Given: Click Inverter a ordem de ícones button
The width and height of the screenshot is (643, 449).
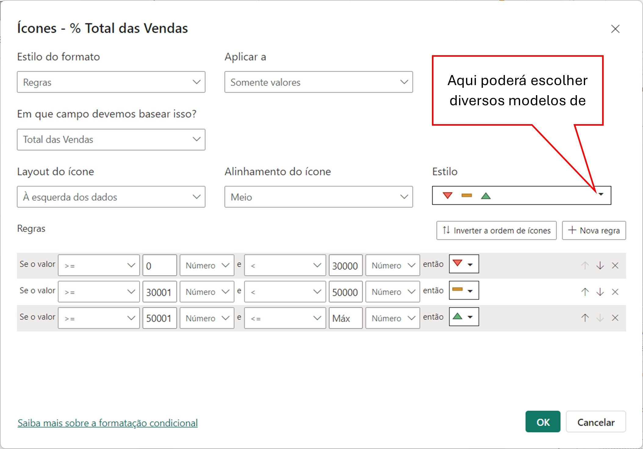Looking at the screenshot, I should pos(496,231).
